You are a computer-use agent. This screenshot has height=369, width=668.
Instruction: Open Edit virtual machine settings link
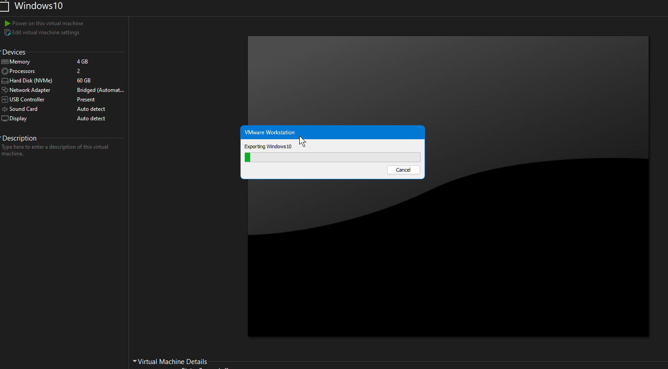46,32
